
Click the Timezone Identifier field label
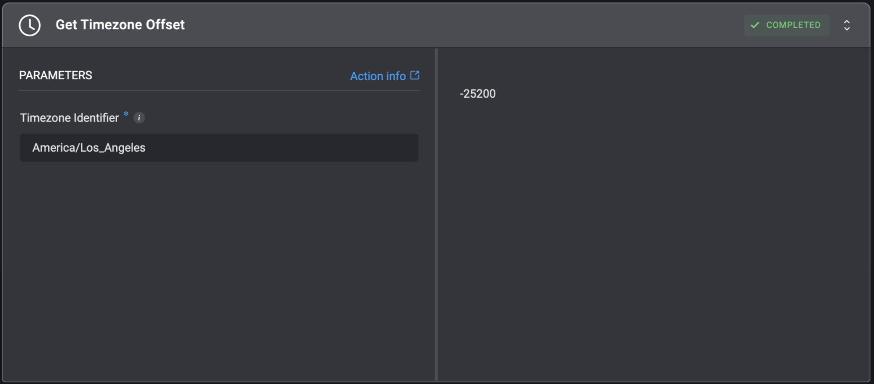69,118
